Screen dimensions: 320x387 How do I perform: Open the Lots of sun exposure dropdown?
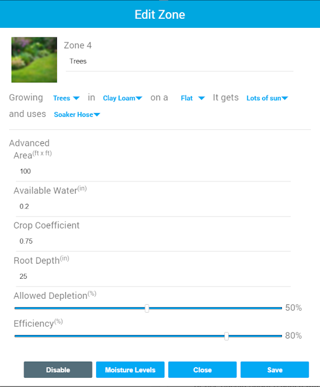click(x=267, y=98)
